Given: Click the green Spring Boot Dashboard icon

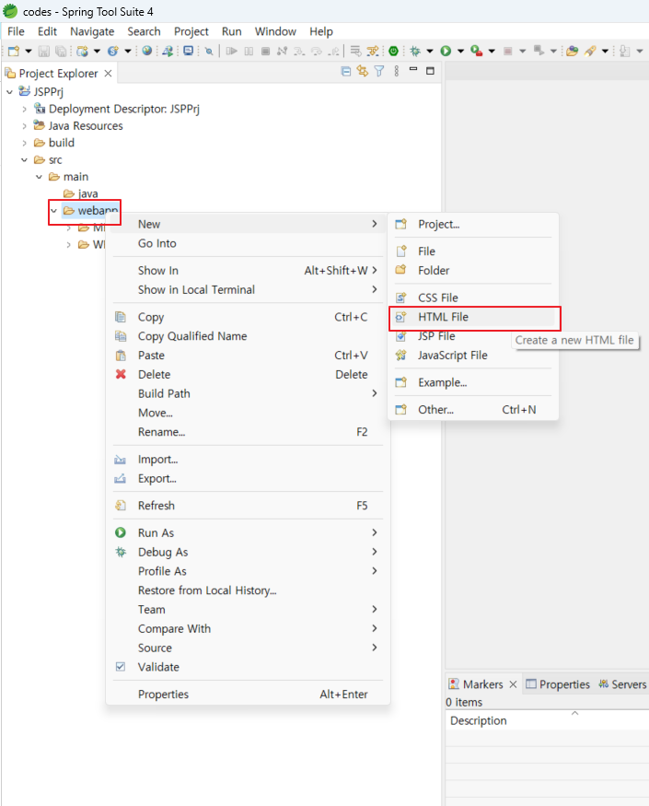Looking at the screenshot, I should (394, 51).
